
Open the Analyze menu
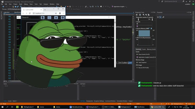point(46,4)
